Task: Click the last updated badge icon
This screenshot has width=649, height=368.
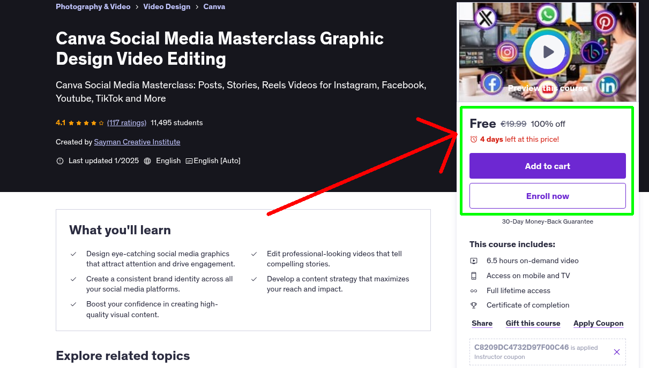Action: (60, 161)
